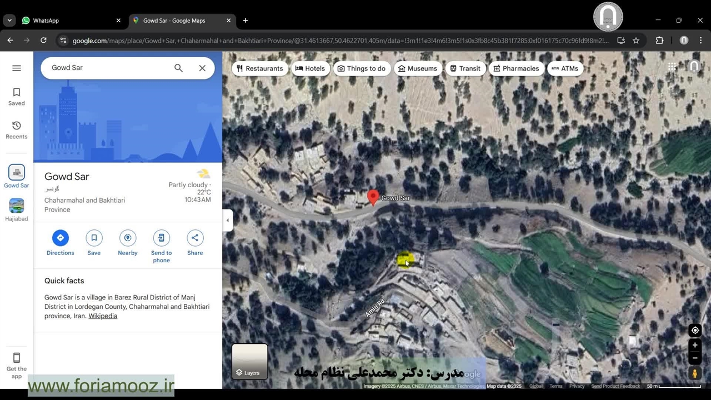Collapse the side panel
The height and width of the screenshot is (400, 711).
pos(227,221)
